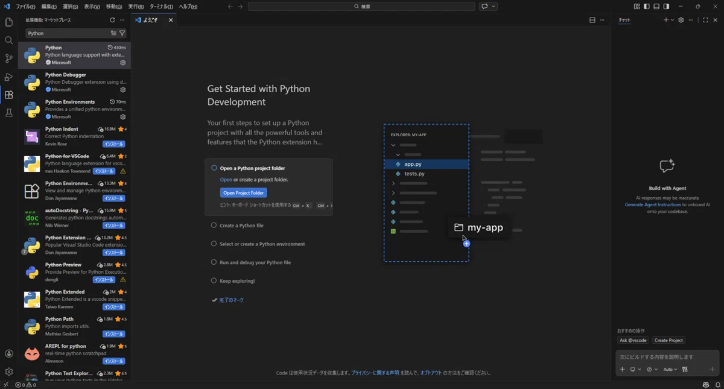724x389 pixels.
Task: Open the extension filter funnel
Action: click(x=122, y=33)
